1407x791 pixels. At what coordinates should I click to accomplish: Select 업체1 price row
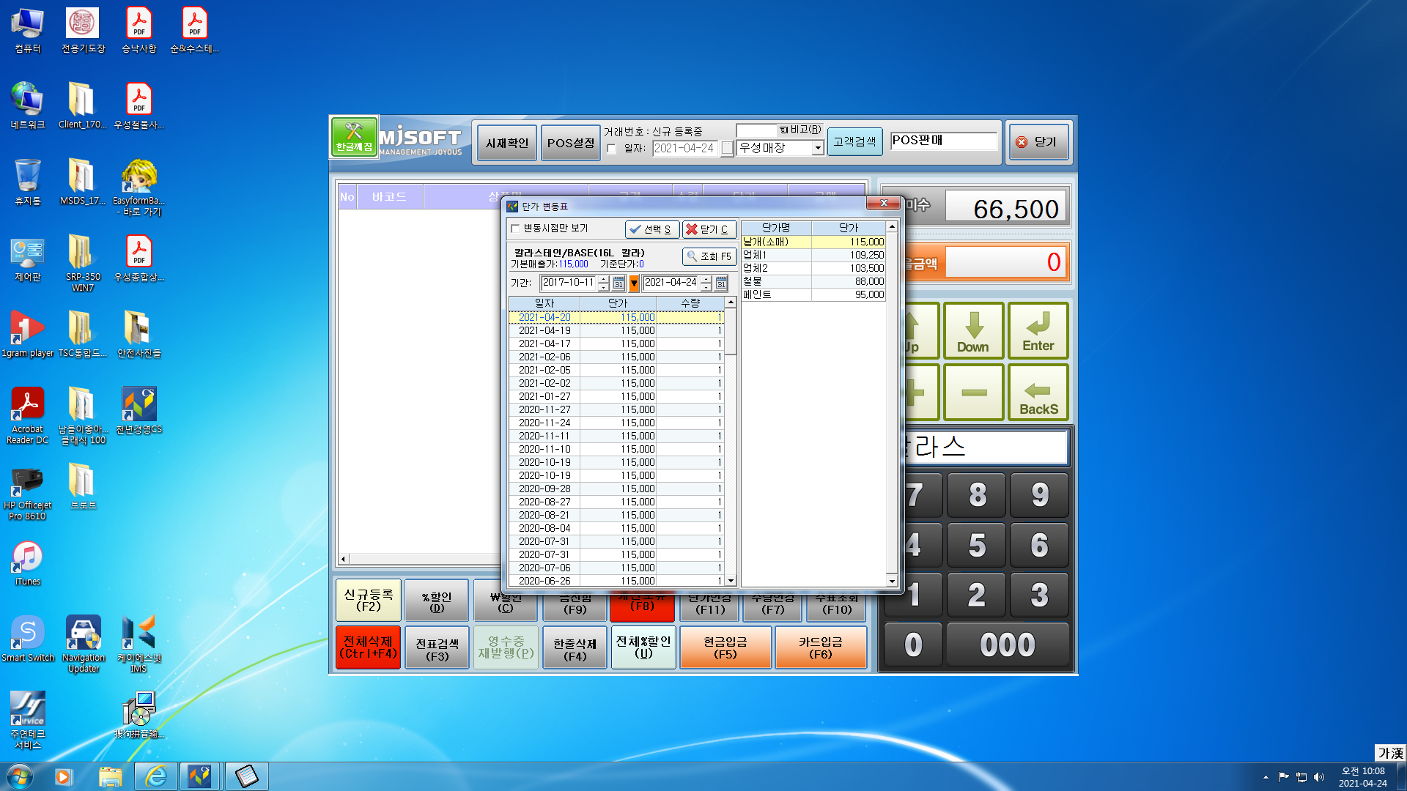coord(813,255)
